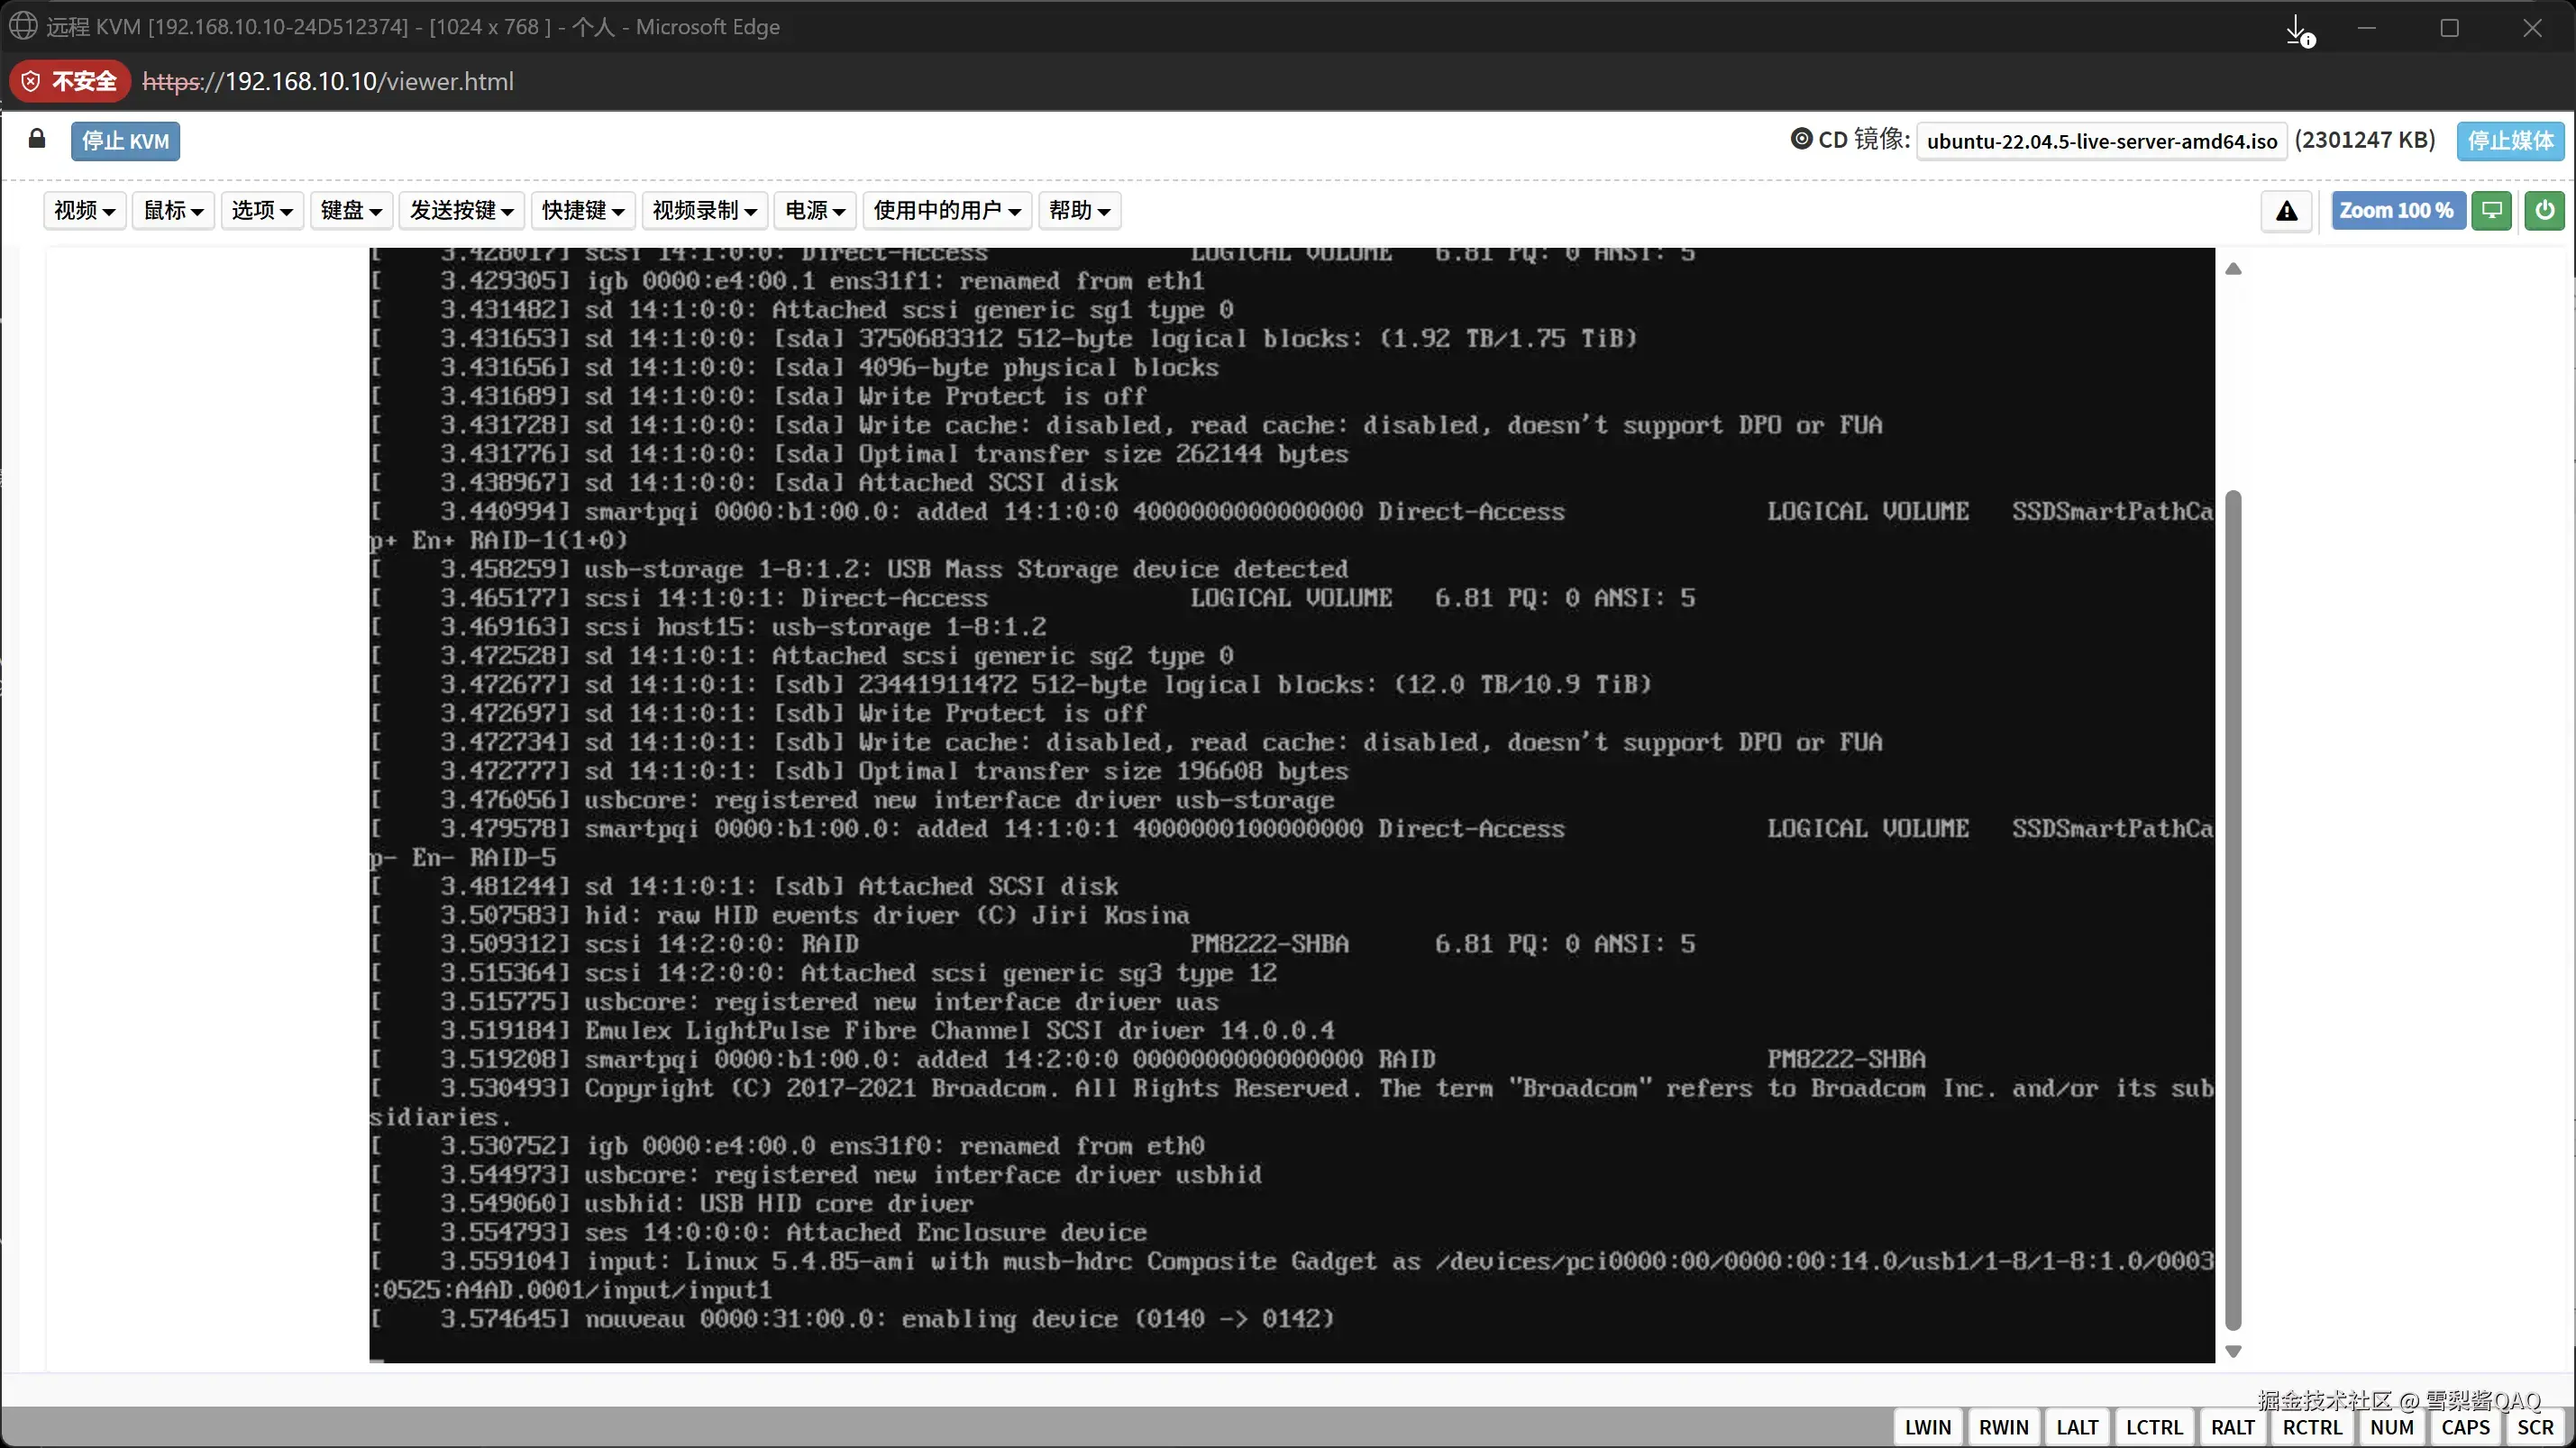
Task: Click the Zoom 100 % control
Action: 2396,211
